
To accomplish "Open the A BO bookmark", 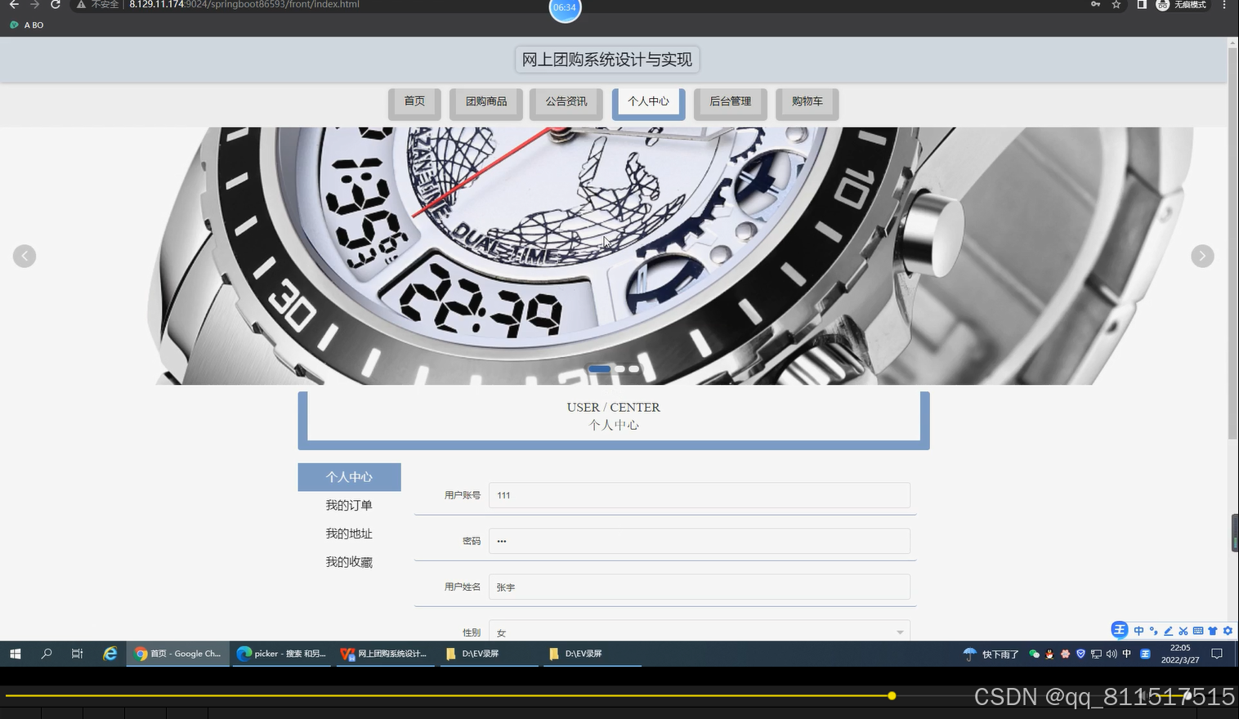I will [27, 25].
